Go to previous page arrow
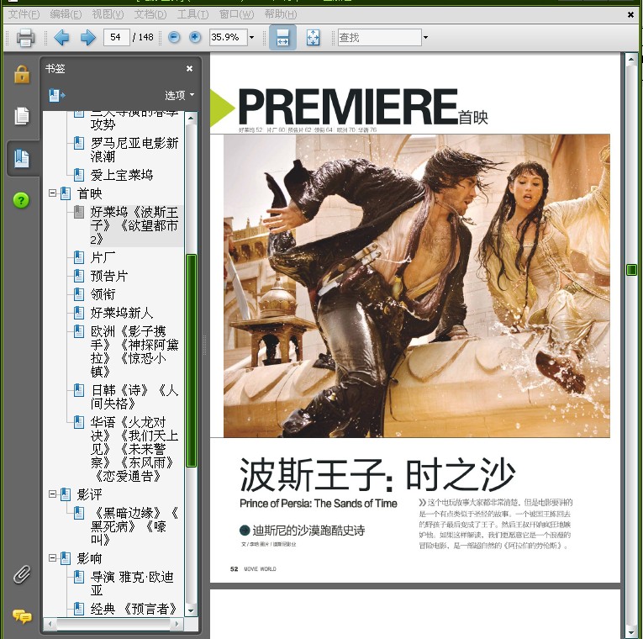The height and width of the screenshot is (639, 643). 61,37
